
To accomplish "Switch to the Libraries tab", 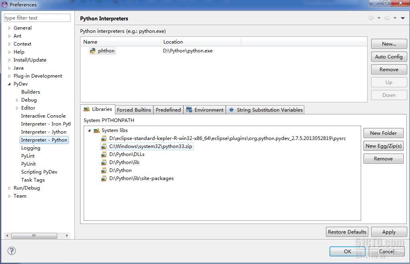I will coord(98,109).
